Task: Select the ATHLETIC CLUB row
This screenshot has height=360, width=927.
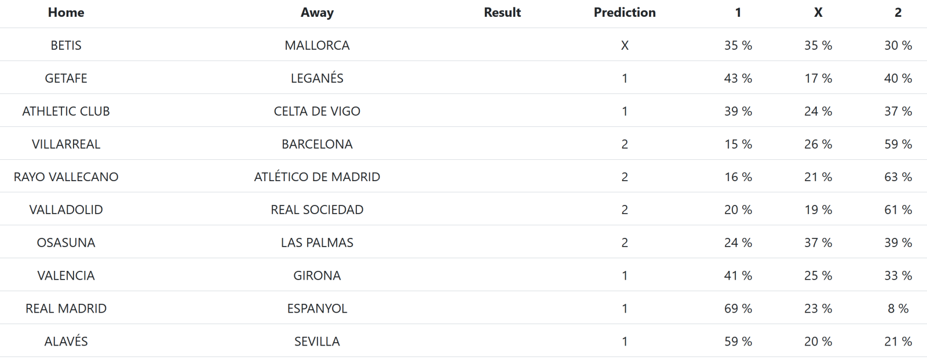Action: 66,111
